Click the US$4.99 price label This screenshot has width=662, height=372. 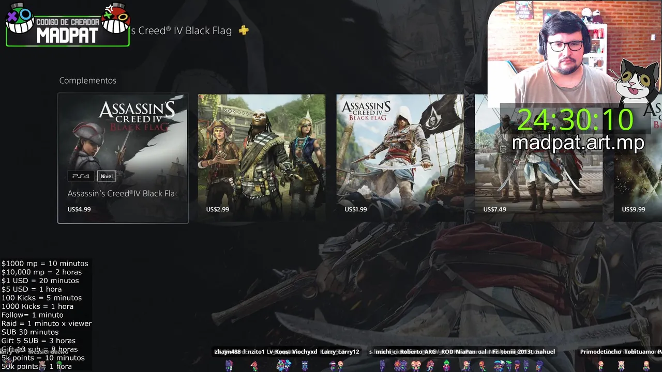(x=79, y=209)
